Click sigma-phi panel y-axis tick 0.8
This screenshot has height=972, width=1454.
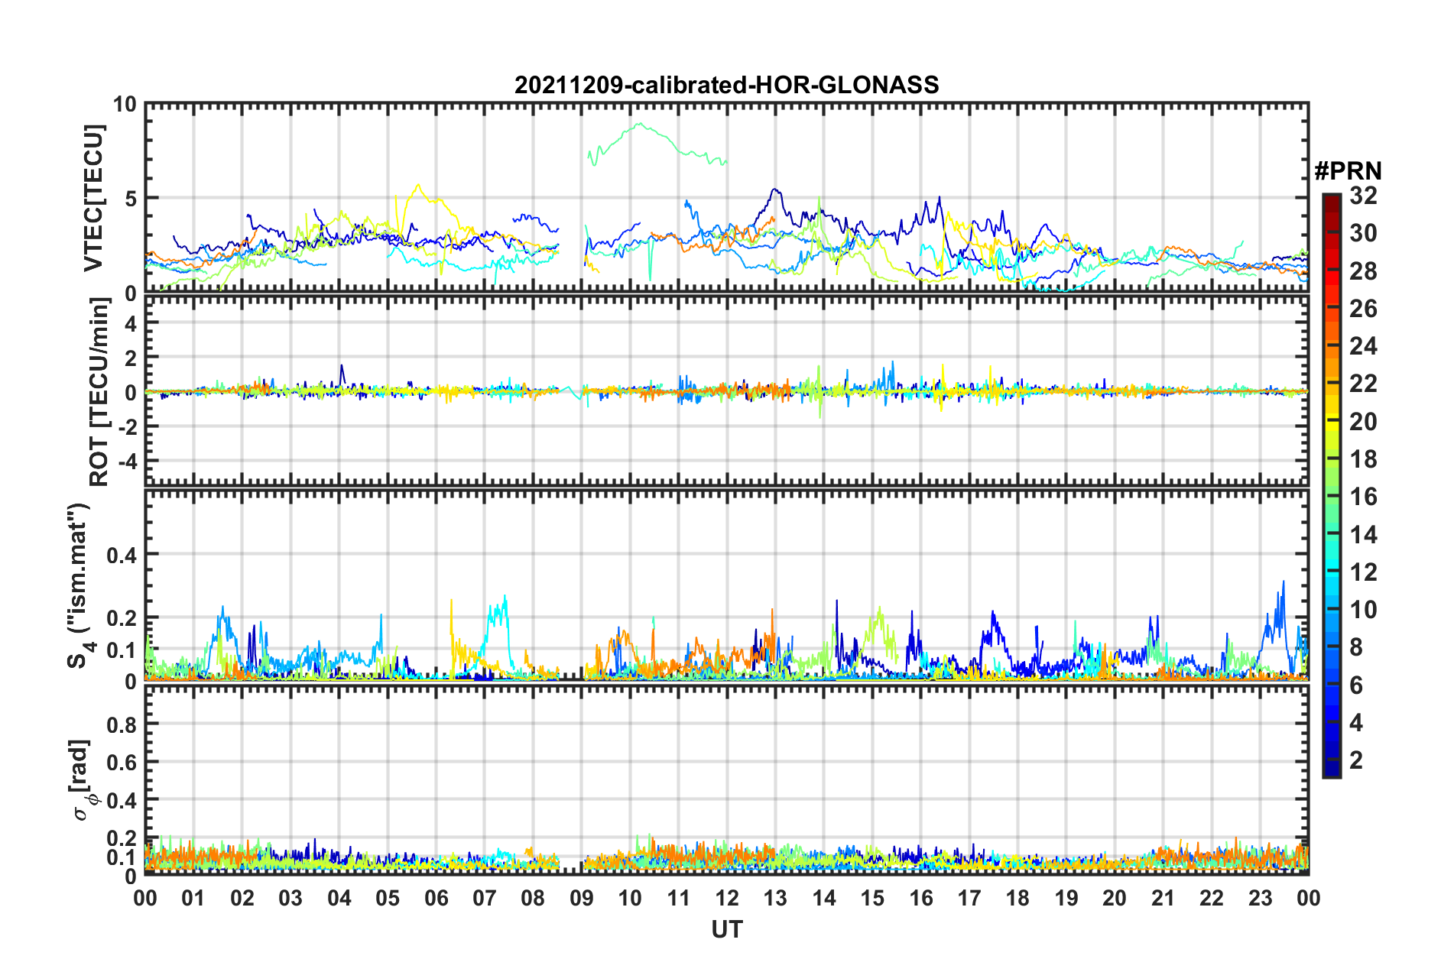coord(122,724)
